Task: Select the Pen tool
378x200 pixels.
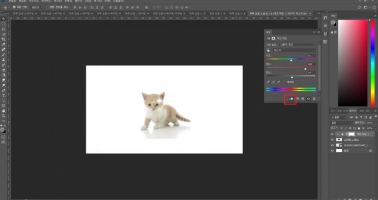Action: [4, 90]
